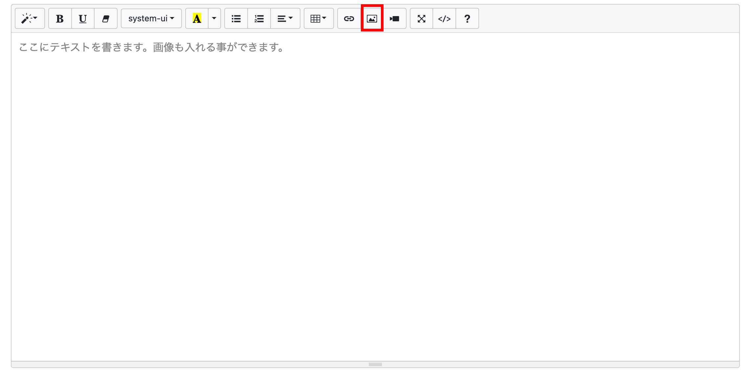Click the insert link chain icon
The image size is (752, 372).
click(x=349, y=19)
